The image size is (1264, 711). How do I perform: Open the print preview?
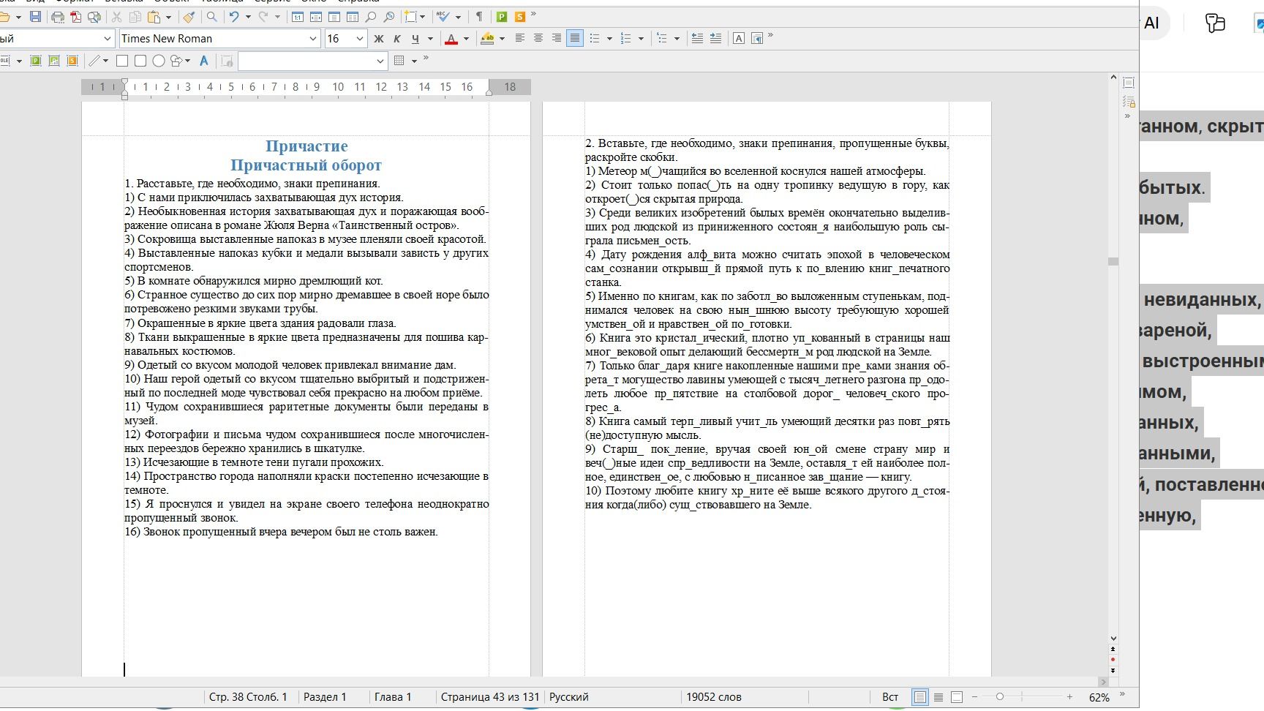94,17
